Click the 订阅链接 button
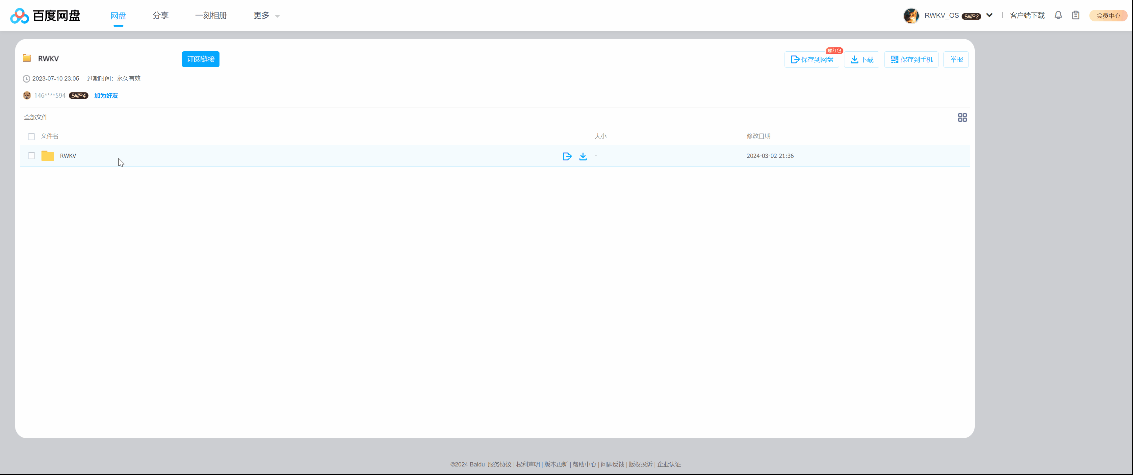Viewport: 1133px width, 475px height. click(x=200, y=59)
